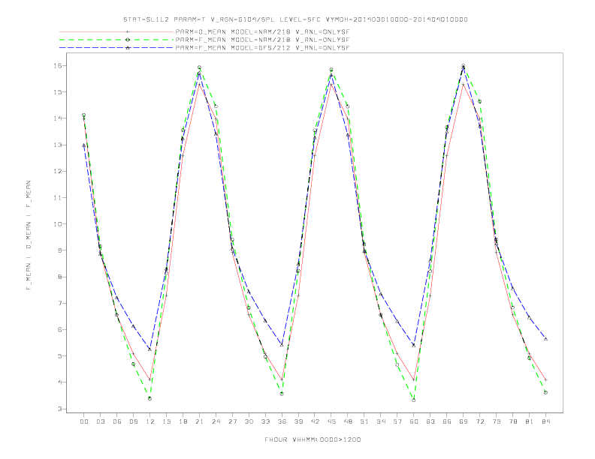Viewport: 595px width, 459px height.
Task: Click blue triangle data point at hour 00
Action: pyautogui.click(x=84, y=145)
